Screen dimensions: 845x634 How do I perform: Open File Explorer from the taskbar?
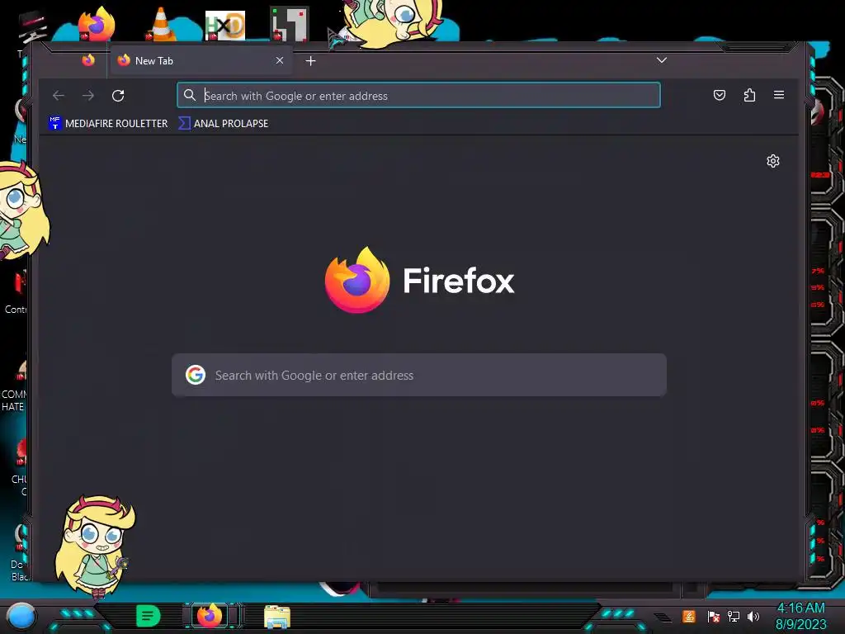(277, 617)
